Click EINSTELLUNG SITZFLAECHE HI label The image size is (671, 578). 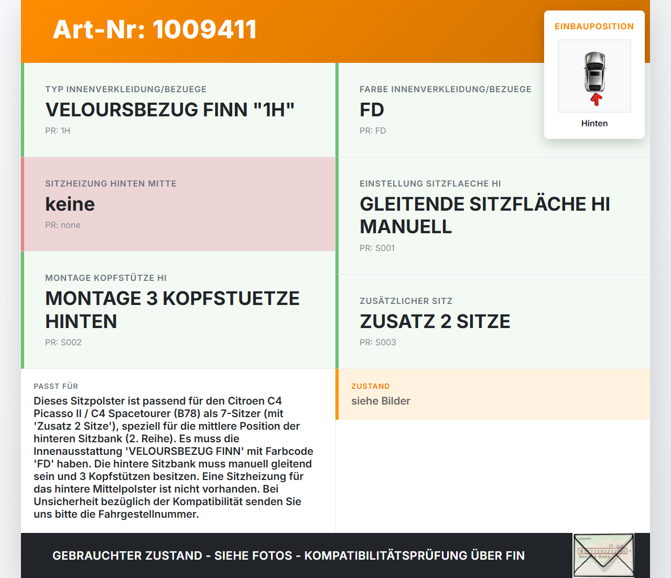(430, 183)
